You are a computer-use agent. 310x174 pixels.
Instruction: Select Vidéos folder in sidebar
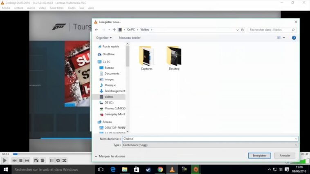[109, 97]
